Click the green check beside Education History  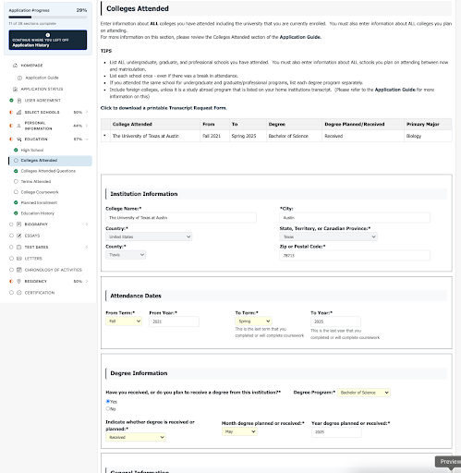point(16,213)
